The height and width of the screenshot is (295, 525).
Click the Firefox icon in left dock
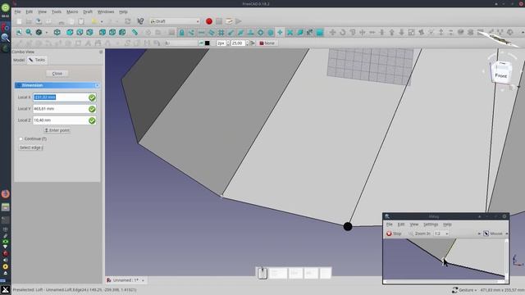(6, 194)
